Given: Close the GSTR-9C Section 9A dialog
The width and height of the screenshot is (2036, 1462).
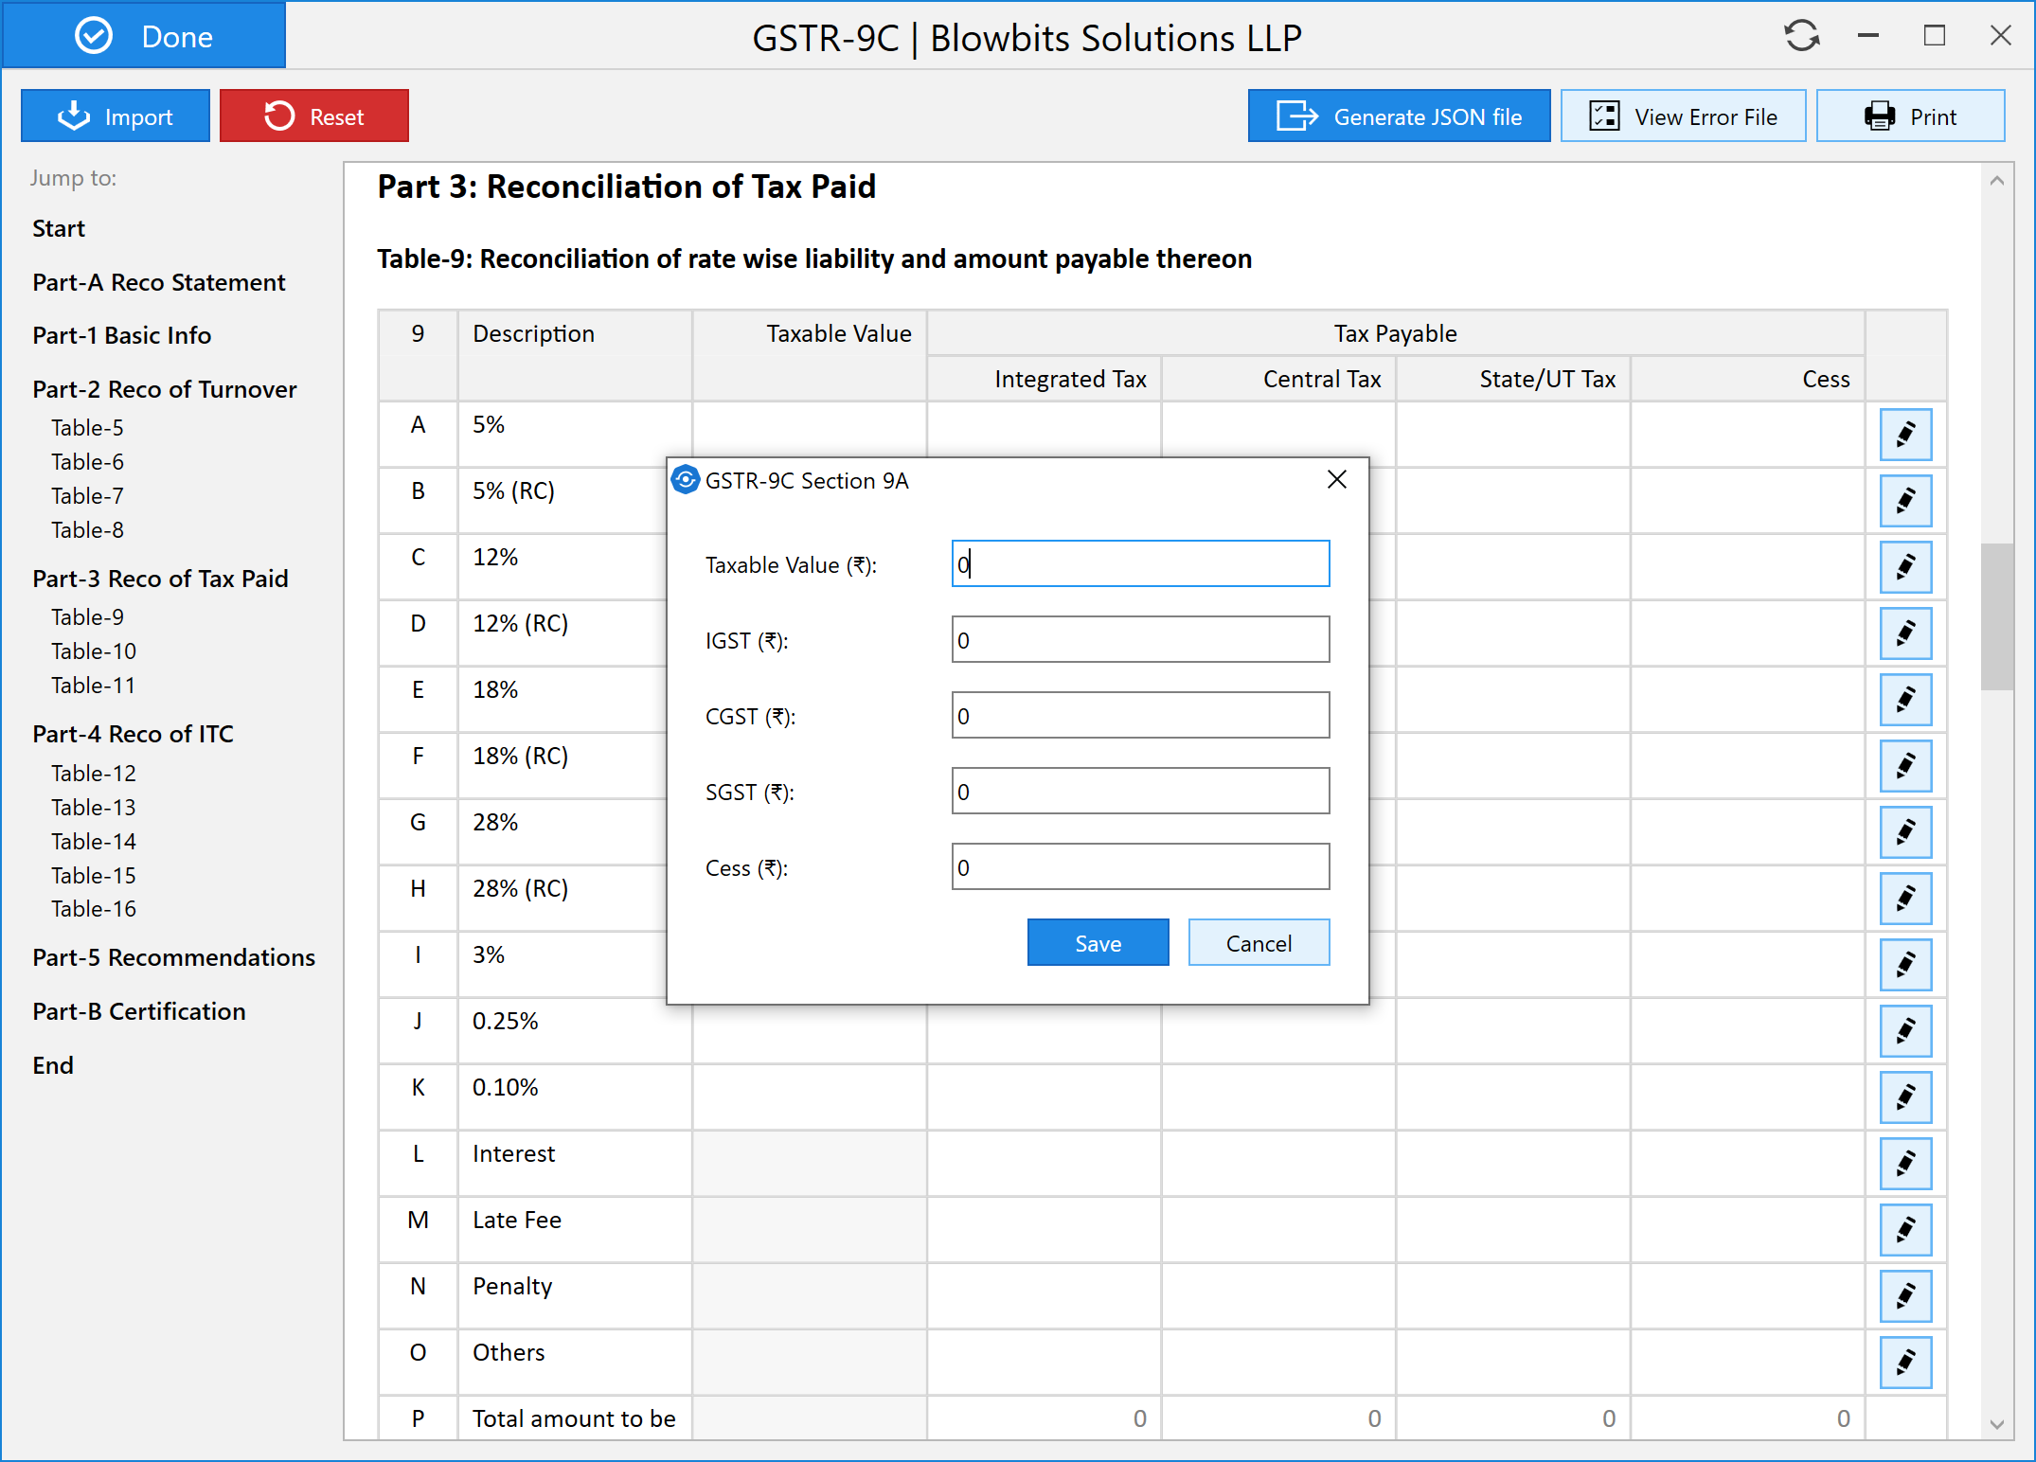Looking at the screenshot, I should point(1336,480).
